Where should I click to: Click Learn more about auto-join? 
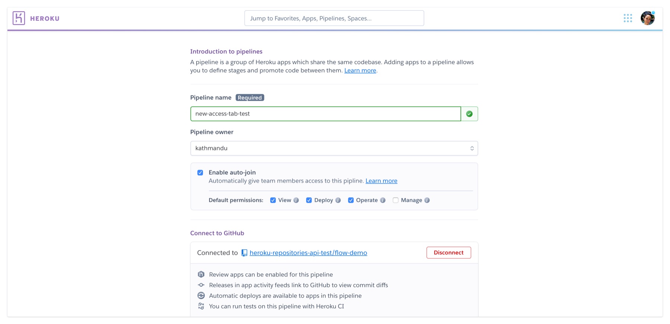[381, 181]
